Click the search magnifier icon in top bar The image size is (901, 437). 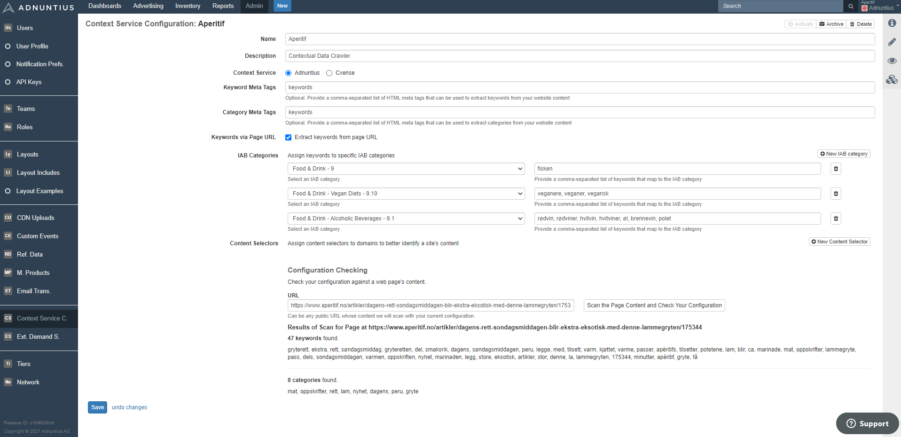(x=851, y=6)
